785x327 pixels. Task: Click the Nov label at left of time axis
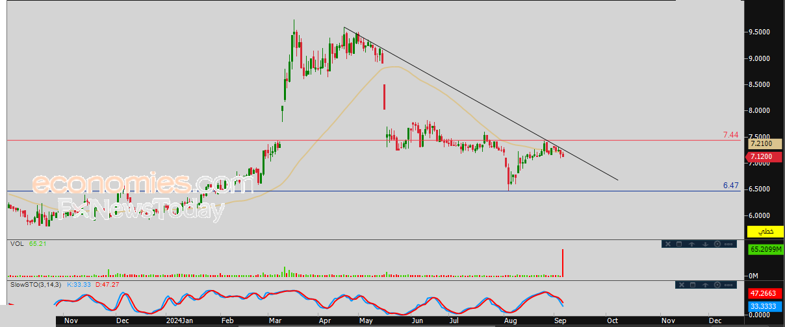tap(71, 321)
